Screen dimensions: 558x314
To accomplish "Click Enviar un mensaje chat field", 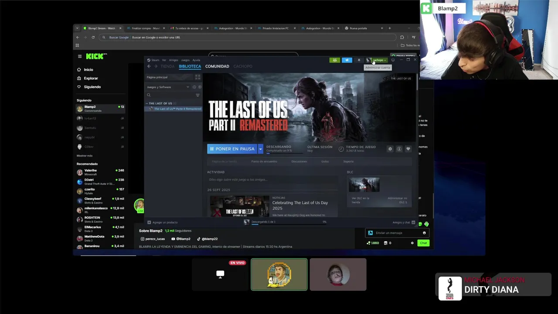I will point(397,233).
